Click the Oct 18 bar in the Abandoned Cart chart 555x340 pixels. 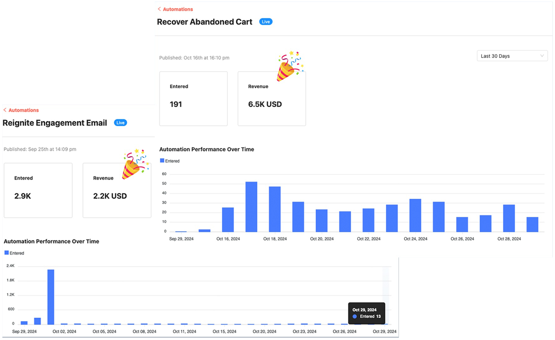[x=275, y=209]
